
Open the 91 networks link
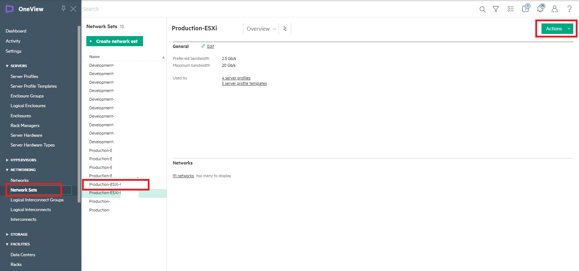click(x=183, y=176)
